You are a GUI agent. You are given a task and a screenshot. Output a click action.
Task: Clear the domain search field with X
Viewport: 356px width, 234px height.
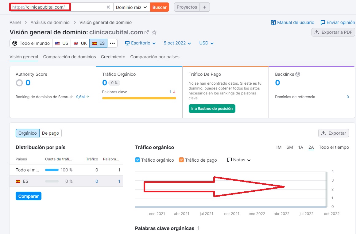pos(108,7)
